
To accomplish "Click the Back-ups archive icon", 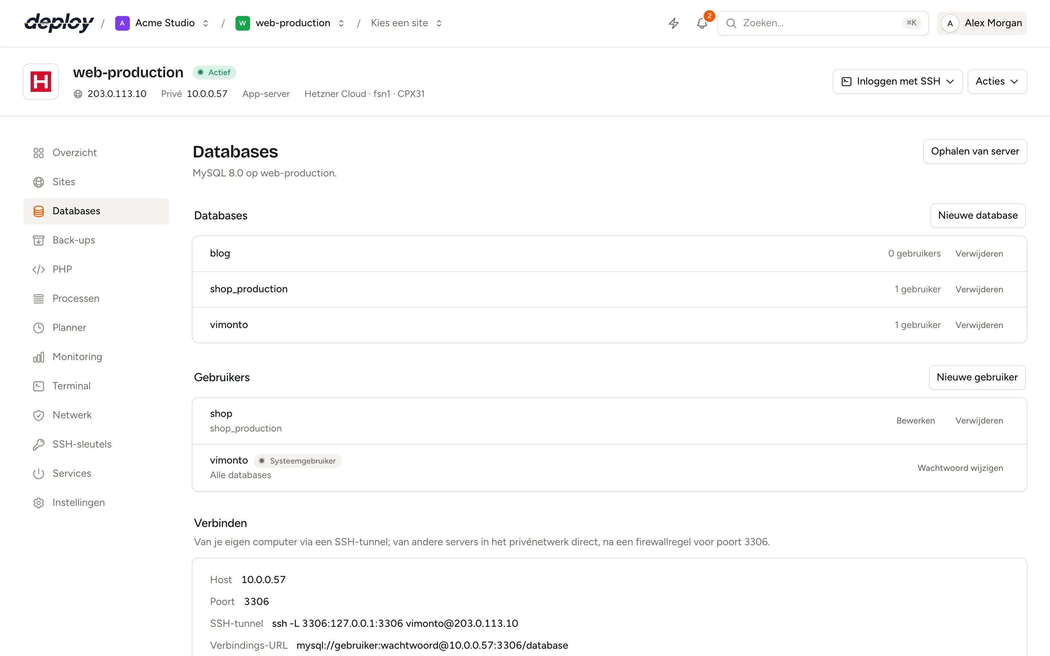I will 39,241.
